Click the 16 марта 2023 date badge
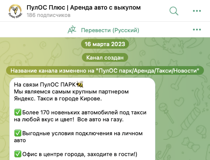210x160 pixels. click(105, 44)
